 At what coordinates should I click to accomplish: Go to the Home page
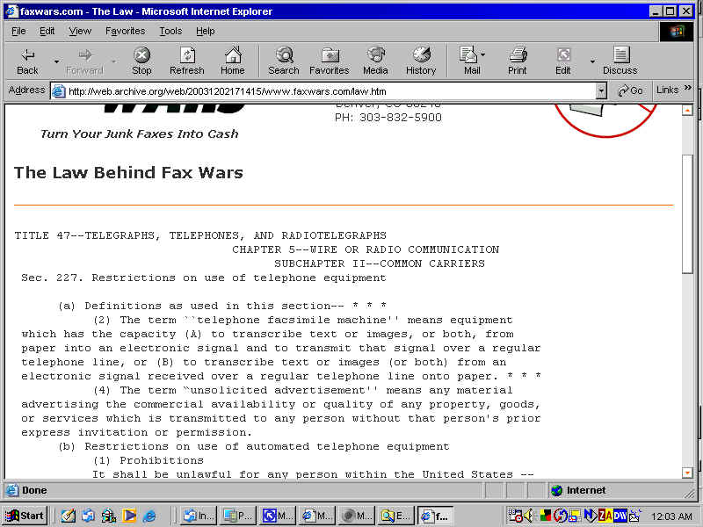click(x=233, y=61)
